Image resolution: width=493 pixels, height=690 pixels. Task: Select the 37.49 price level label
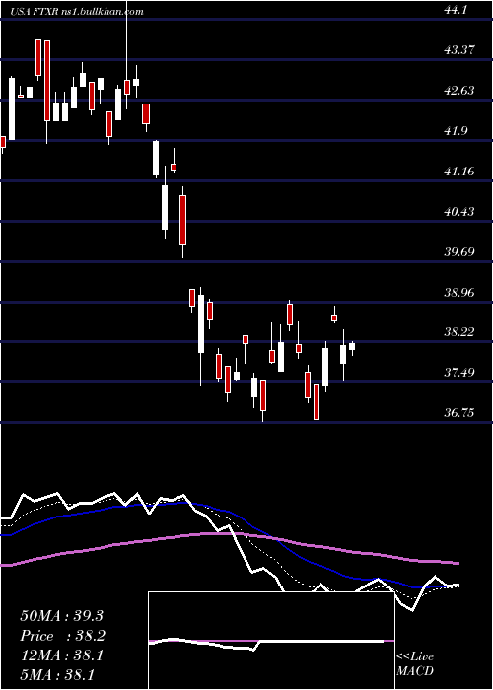(x=459, y=374)
